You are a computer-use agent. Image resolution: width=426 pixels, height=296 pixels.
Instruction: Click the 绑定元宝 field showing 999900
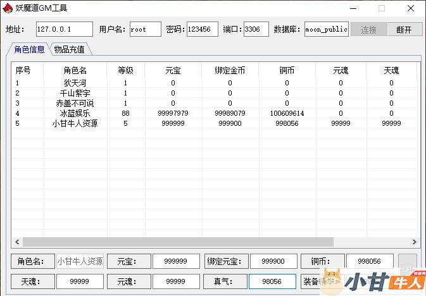273,261
